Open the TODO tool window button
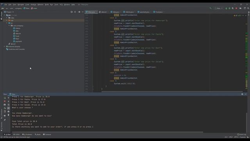 click(16, 134)
